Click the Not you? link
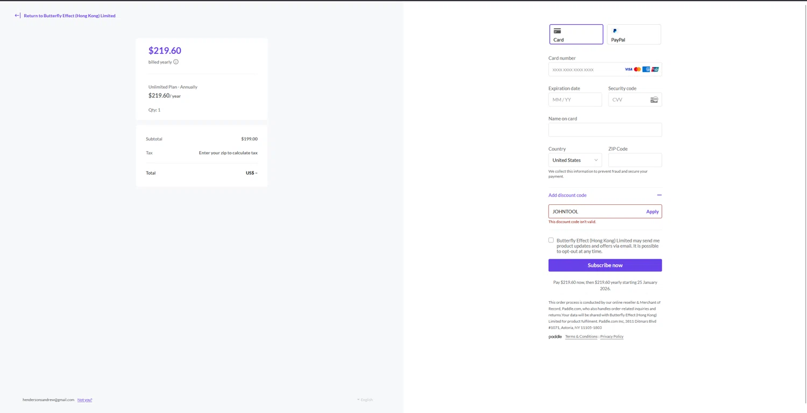The width and height of the screenshot is (807, 413). point(84,400)
